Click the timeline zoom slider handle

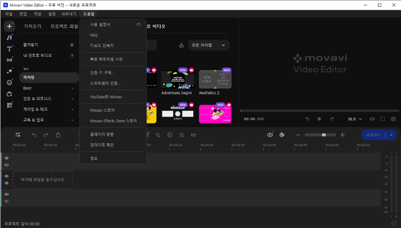(324, 135)
